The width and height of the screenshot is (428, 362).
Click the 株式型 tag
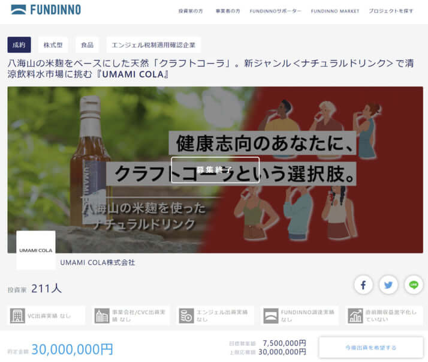53,45
